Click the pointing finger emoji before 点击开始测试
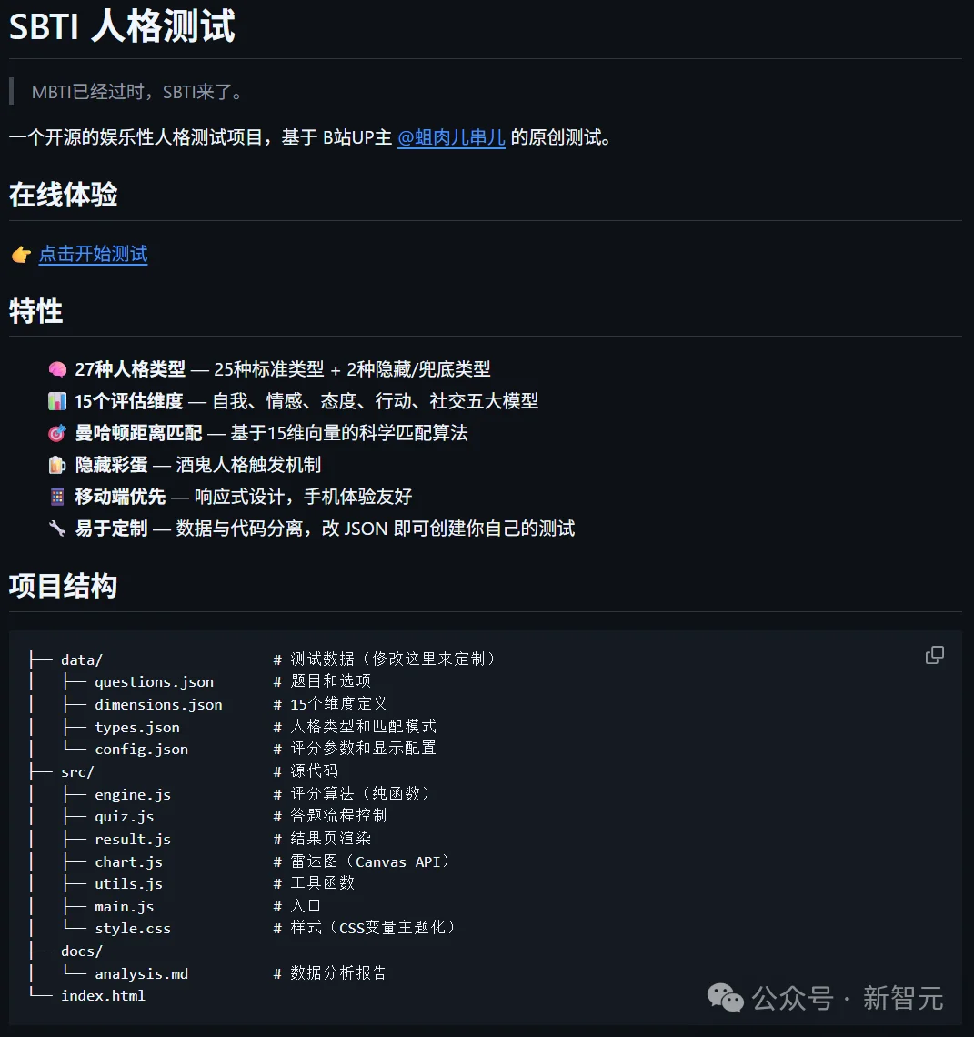This screenshot has width=974, height=1037. (19, 255)
